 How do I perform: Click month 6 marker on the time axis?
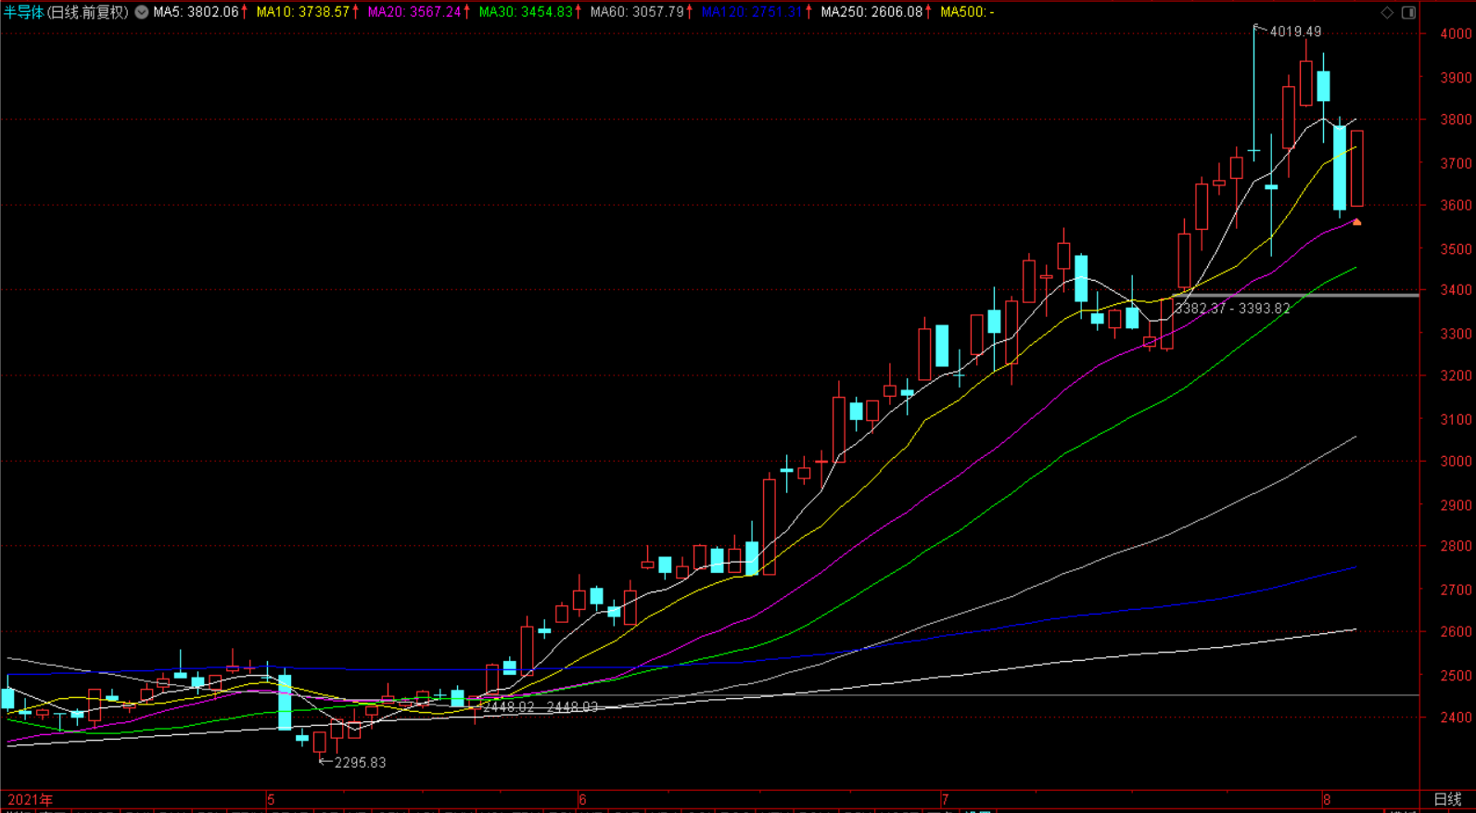point(582,799)
